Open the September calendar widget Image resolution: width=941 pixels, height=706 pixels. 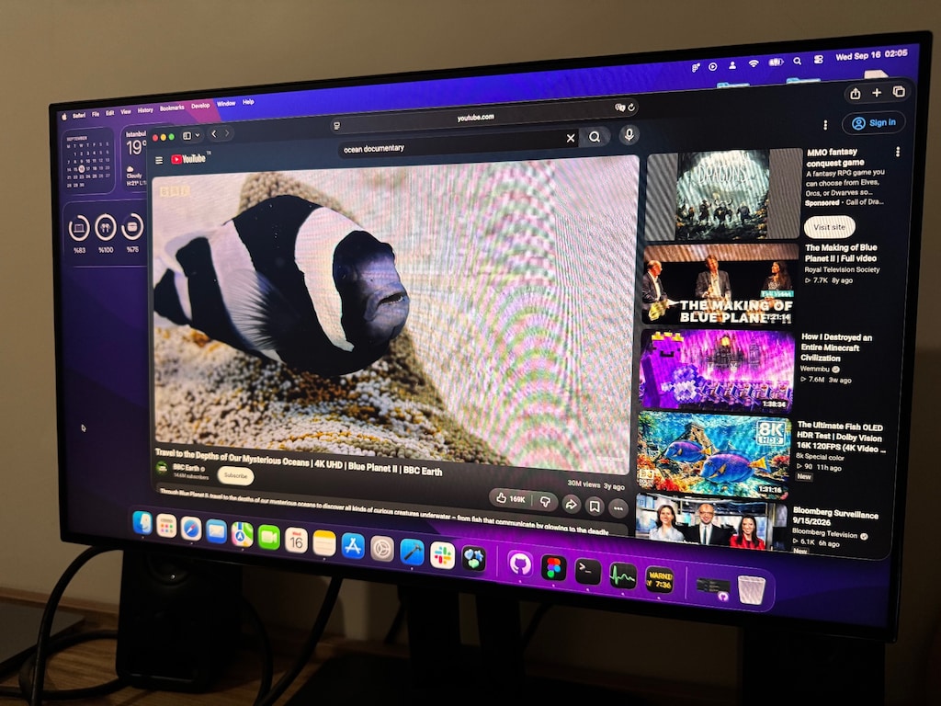pos(88,161)
